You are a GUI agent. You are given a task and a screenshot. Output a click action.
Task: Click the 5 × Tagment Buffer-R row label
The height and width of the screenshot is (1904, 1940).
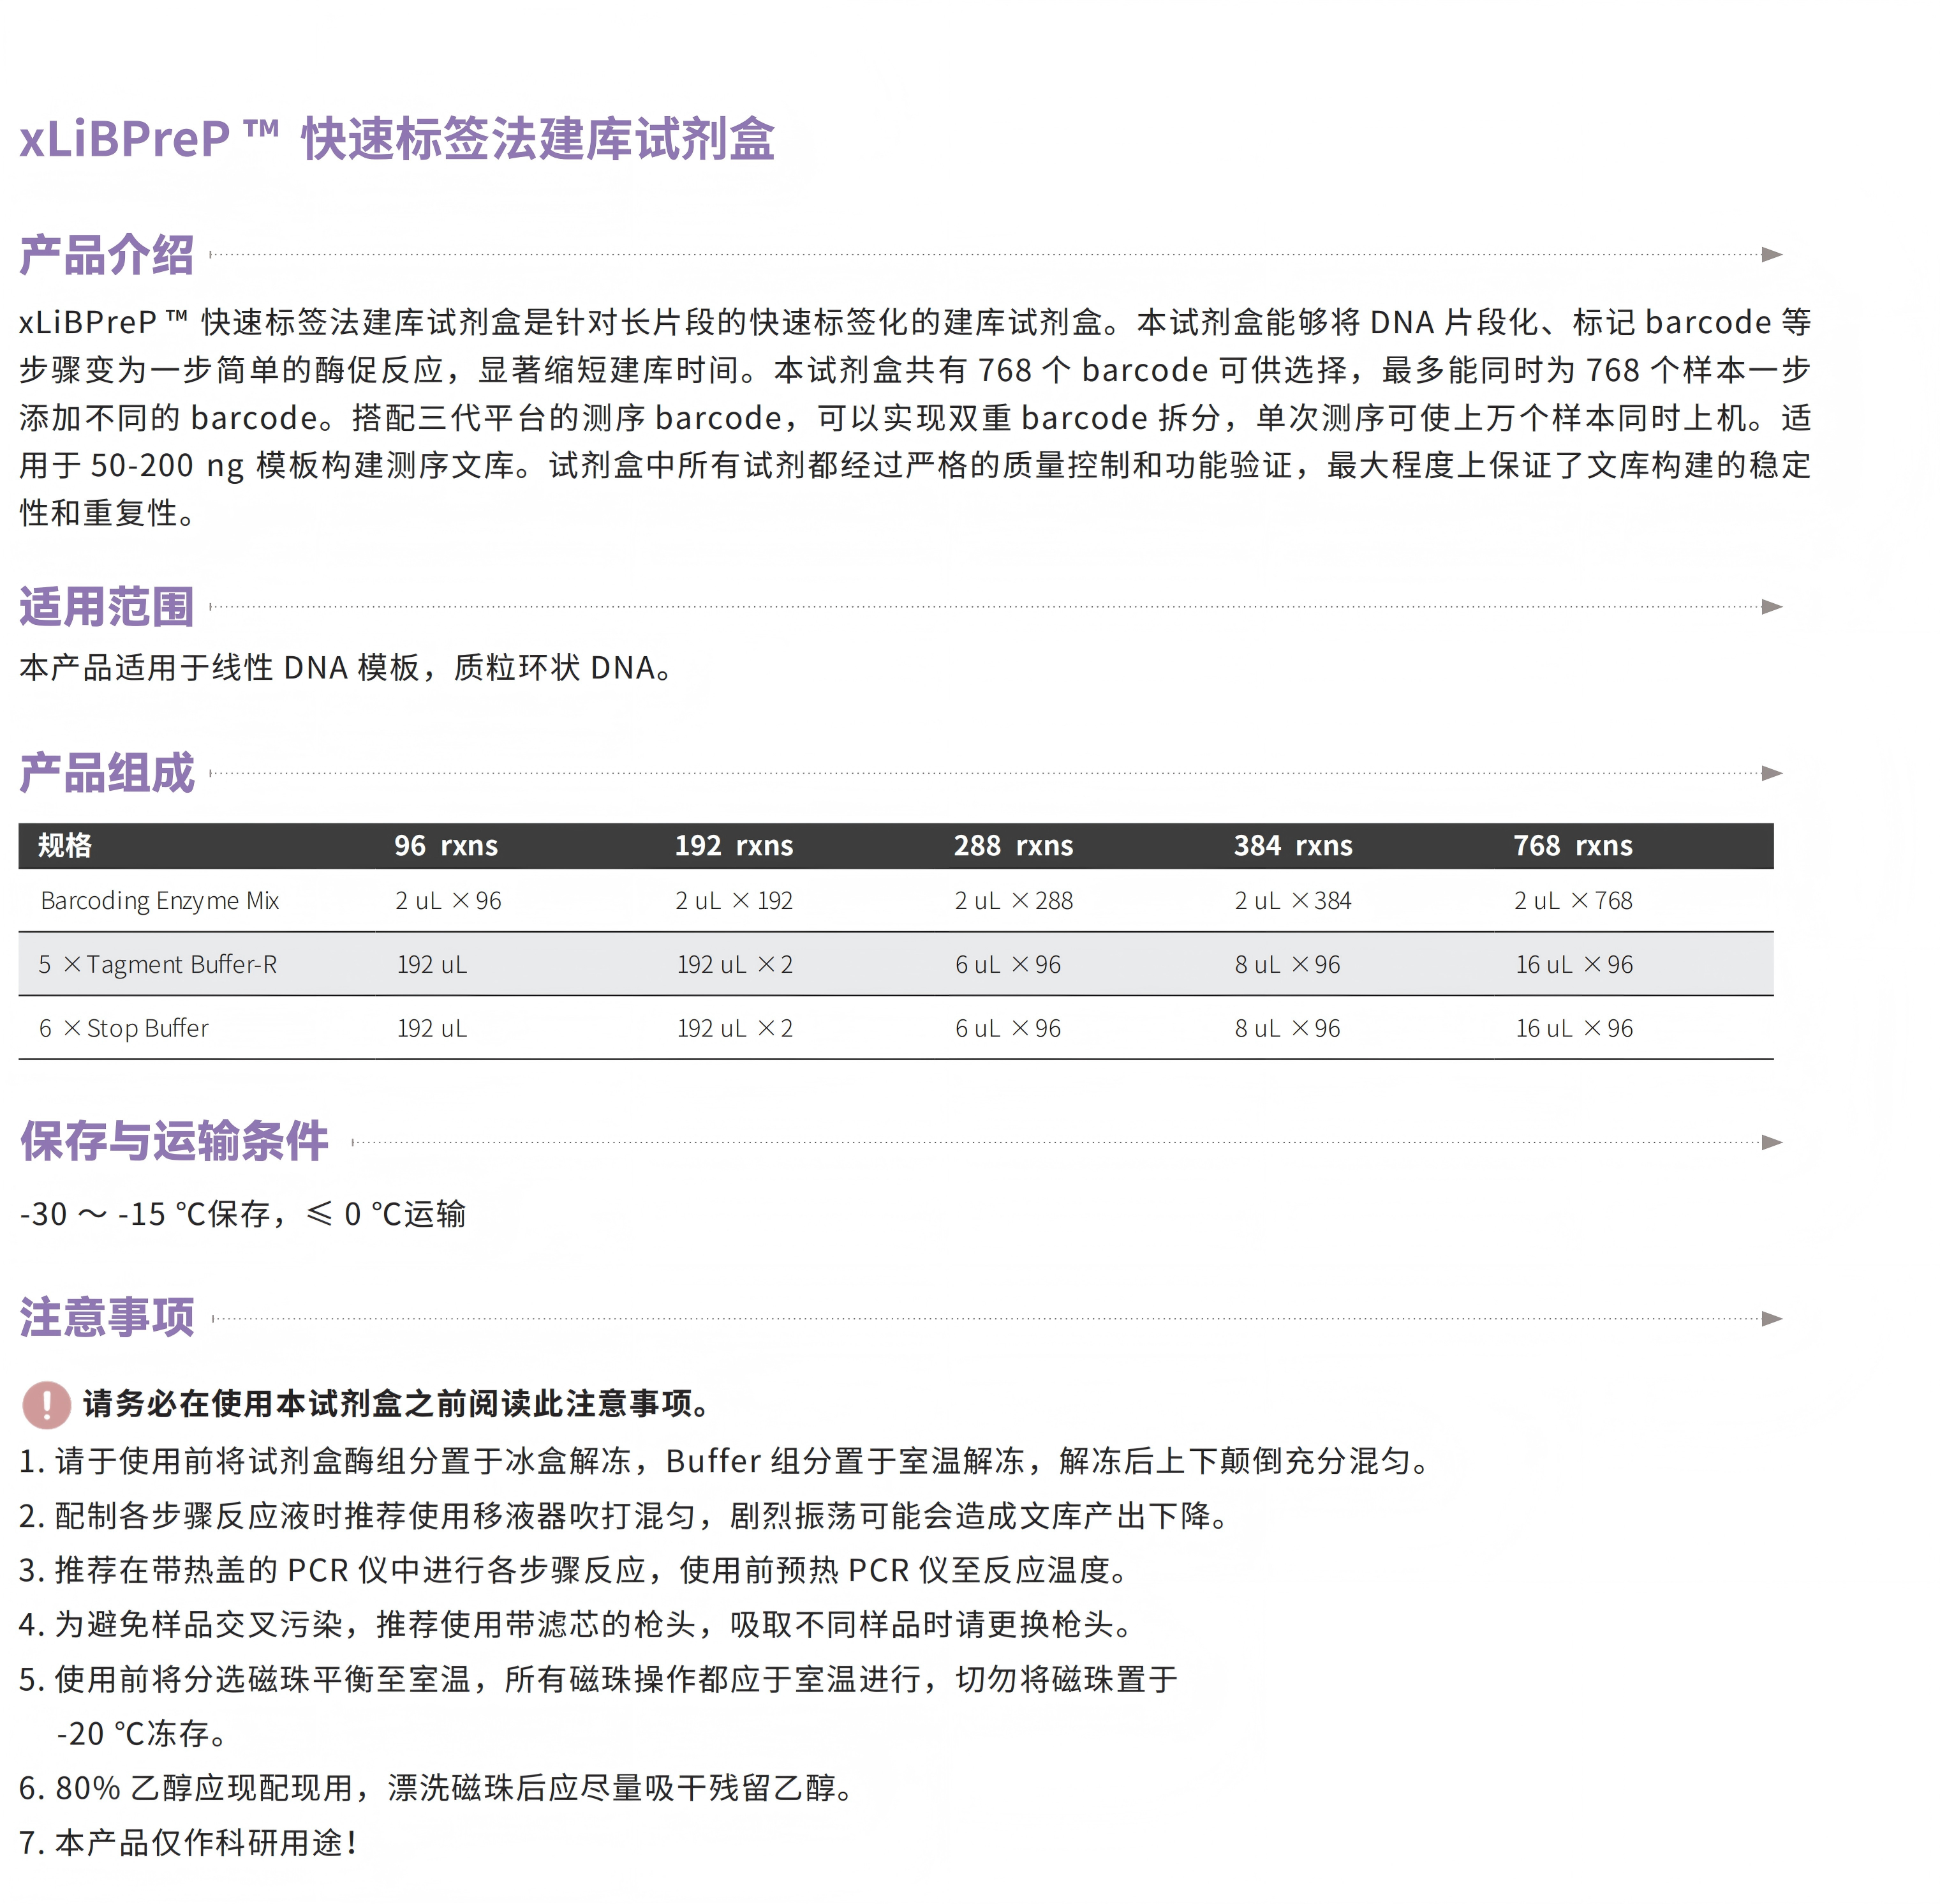(x=158, y=965)
